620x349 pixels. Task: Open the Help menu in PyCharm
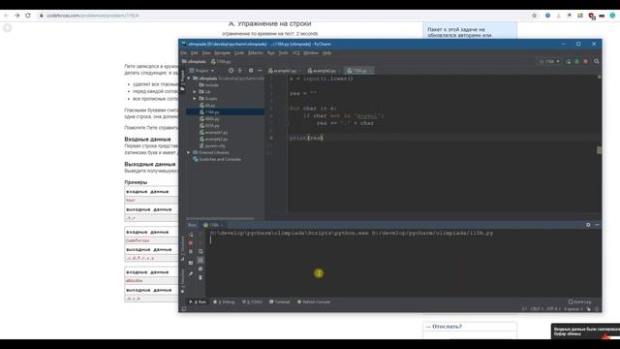[326, 52]
